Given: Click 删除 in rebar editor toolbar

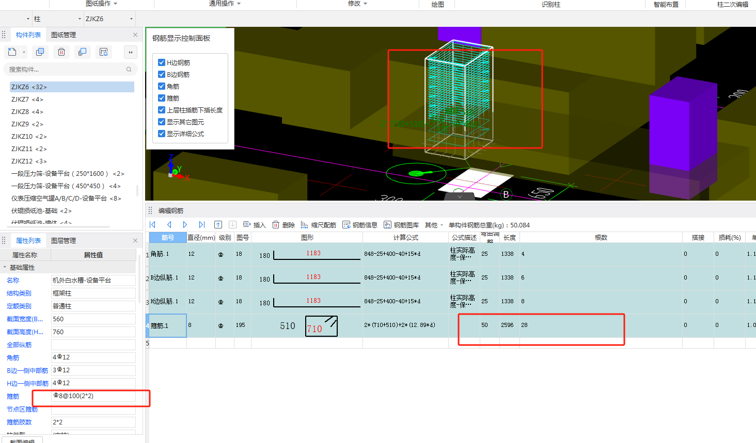Looking at the screenshot, I should point(283,225).
